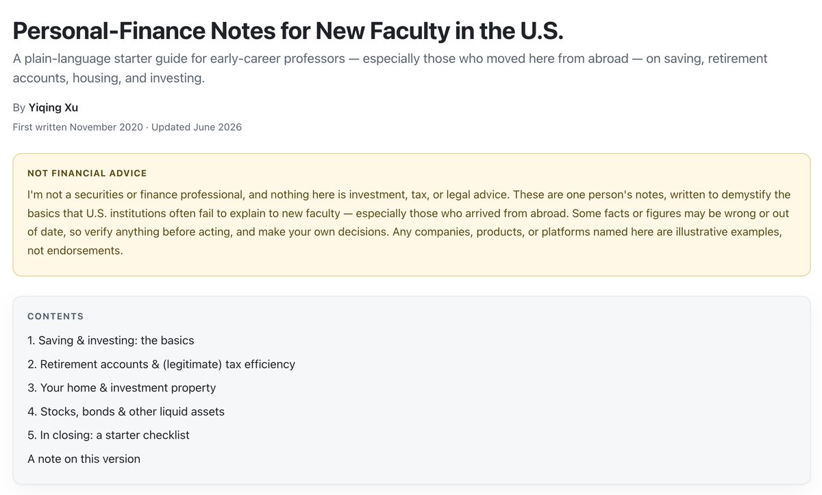Click the subtitle line starting "A plain-language starter guide"

(x=390, y=58)
